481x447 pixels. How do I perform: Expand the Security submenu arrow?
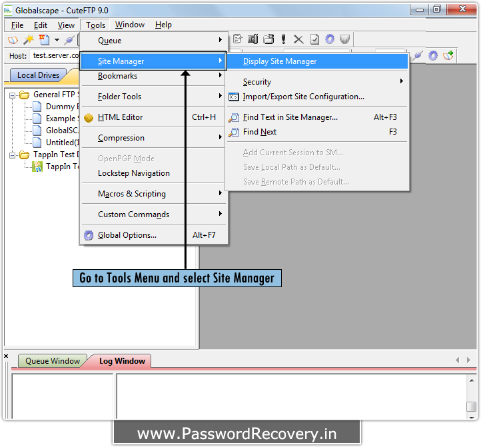tap(401, 81)
